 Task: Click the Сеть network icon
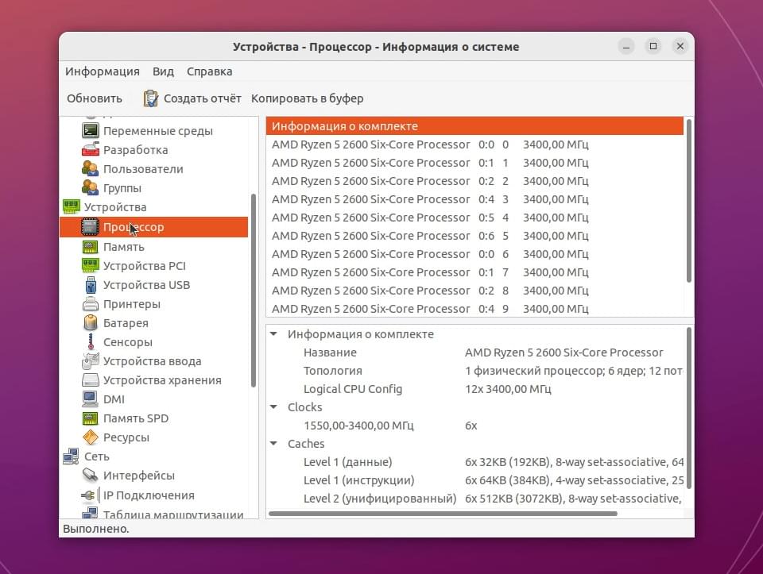[72, 457]
